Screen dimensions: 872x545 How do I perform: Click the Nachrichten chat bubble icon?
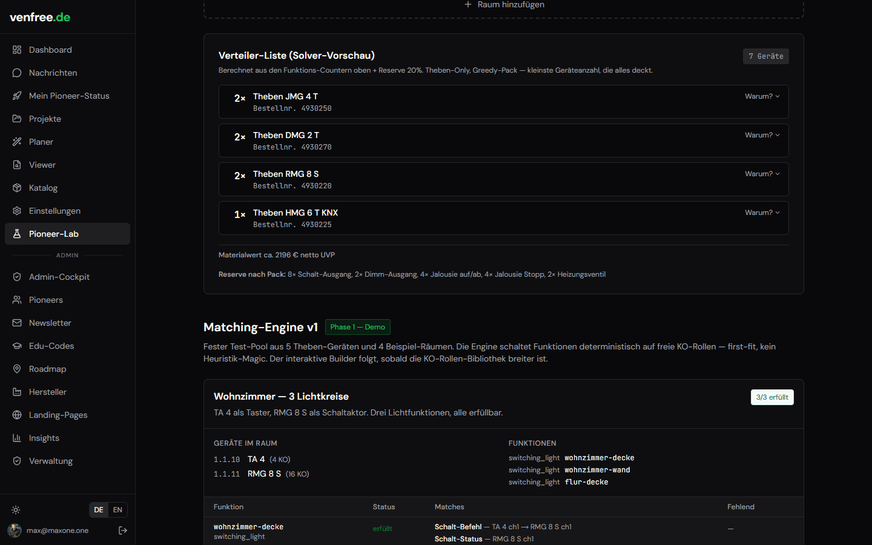[x=17, y=73]
